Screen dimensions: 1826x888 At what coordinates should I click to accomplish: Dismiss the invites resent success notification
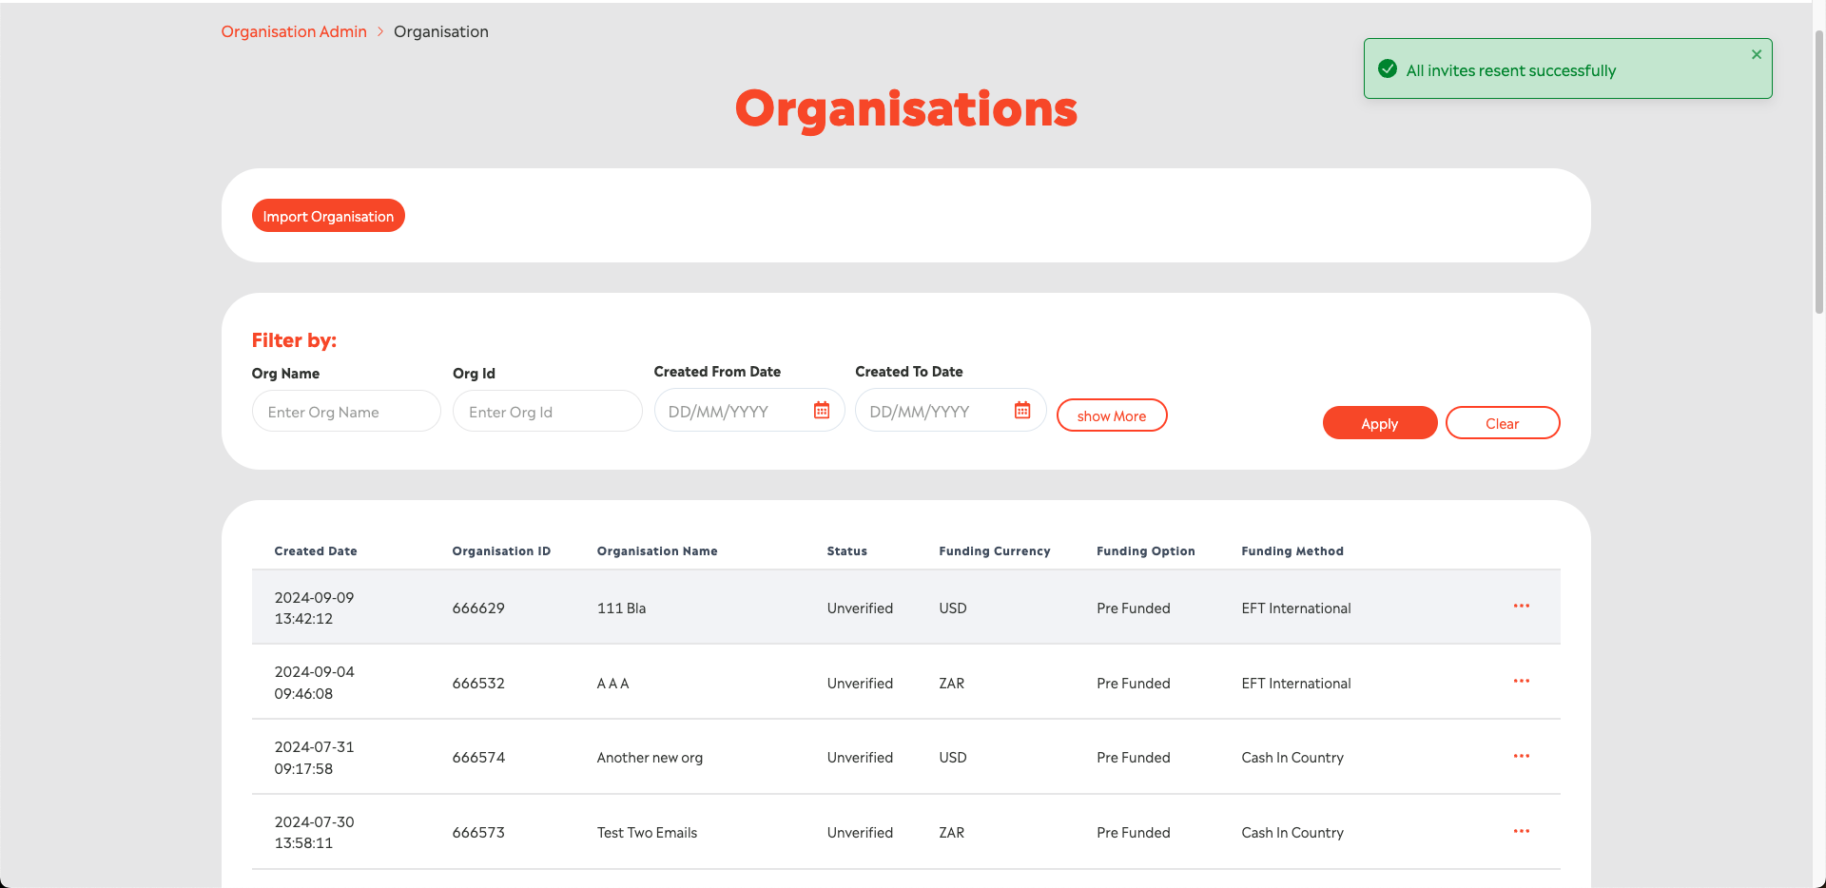[x=1756, y=55]
